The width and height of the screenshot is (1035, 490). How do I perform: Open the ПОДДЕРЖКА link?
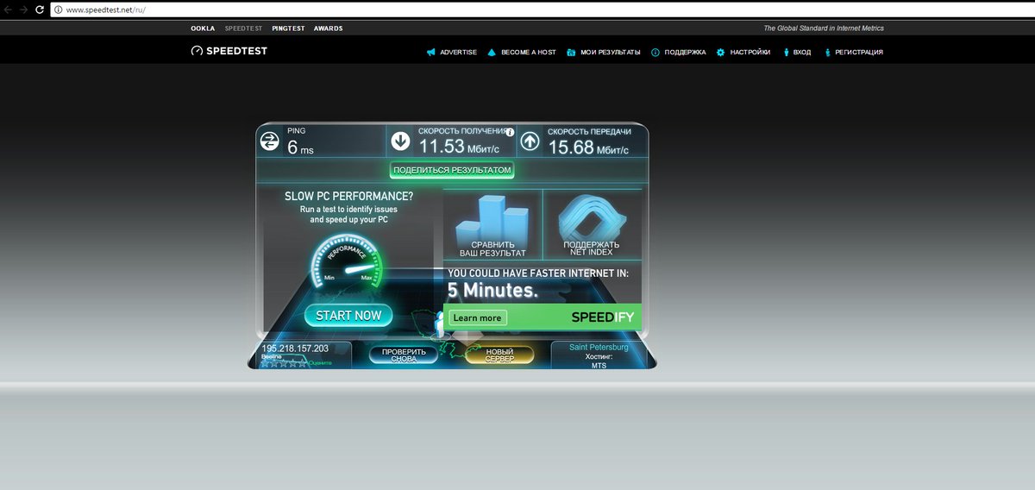(x=685, y=53)
